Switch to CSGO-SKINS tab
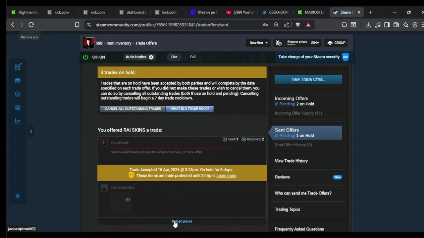 [276, 12]
